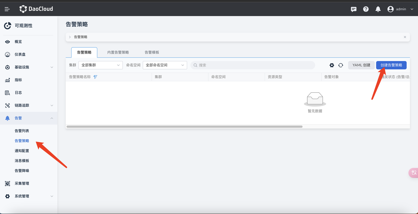Switch to the 告警模板 tab

pyautogui.click(x=152, y=52)
